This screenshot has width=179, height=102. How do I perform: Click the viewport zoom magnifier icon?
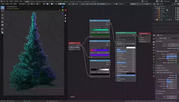65,15
